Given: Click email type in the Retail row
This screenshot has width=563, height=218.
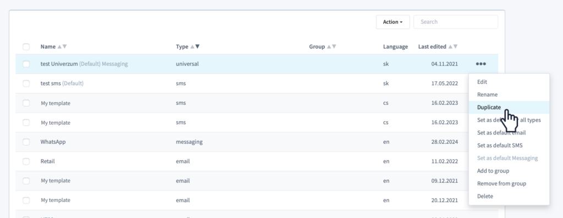Looking at the screenshot, I should click(183, 161).
